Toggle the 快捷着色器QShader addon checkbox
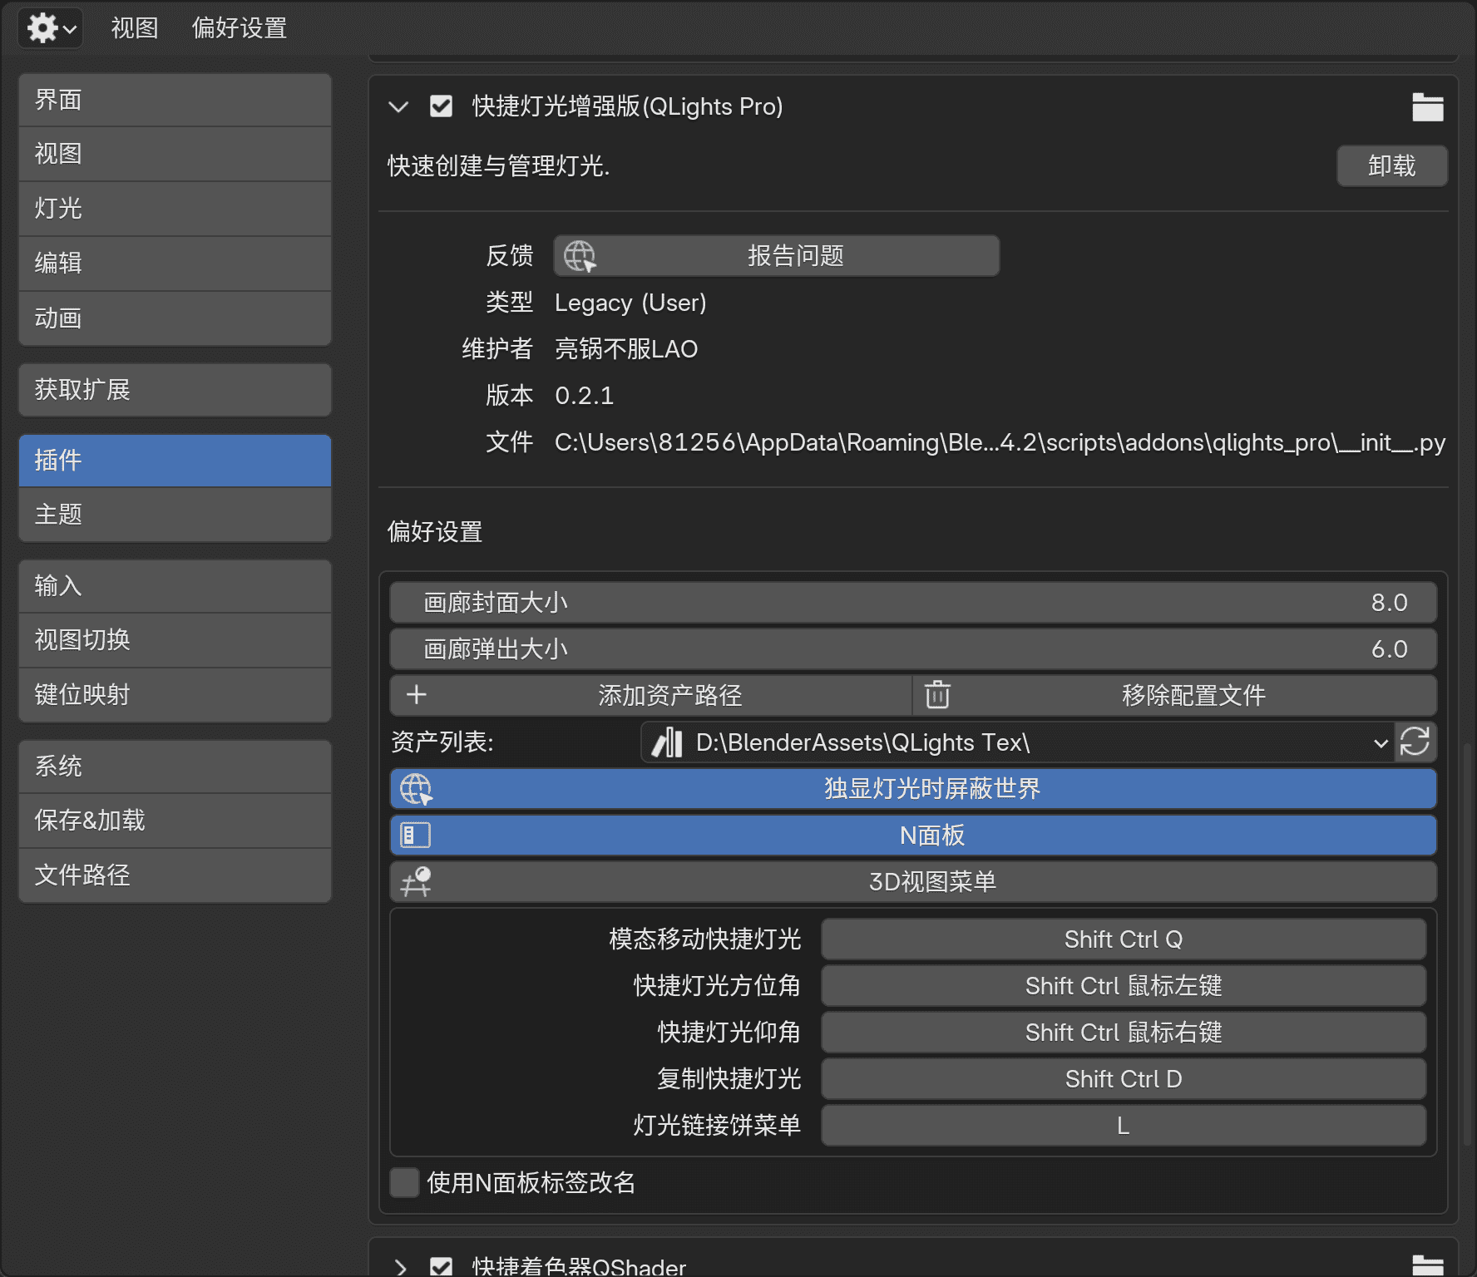 [441, 1266]
